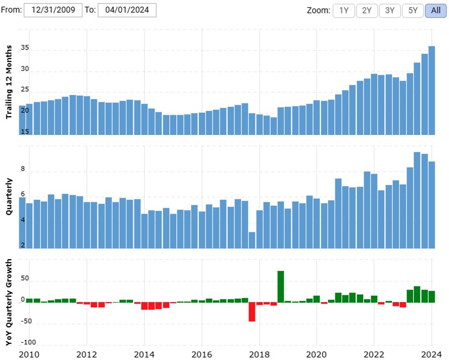Click the 2010 x-axis label
Viewport: 449px width, 362px height.
(x=29, y=354)
